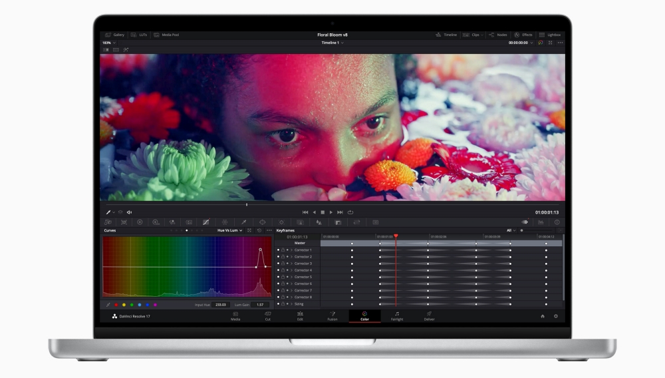The image size is (665, 378).
Task: Expand Corrector 6 keyframe track
Action: pos(291,283)
